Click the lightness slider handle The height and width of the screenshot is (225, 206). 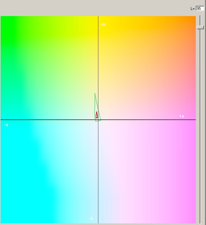[x=200, y=27]
